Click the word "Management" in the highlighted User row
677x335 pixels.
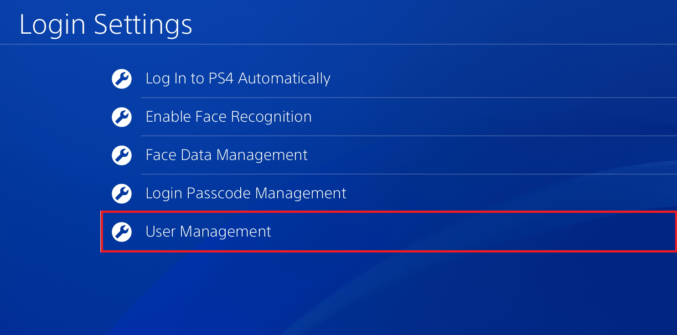(226, 232)
